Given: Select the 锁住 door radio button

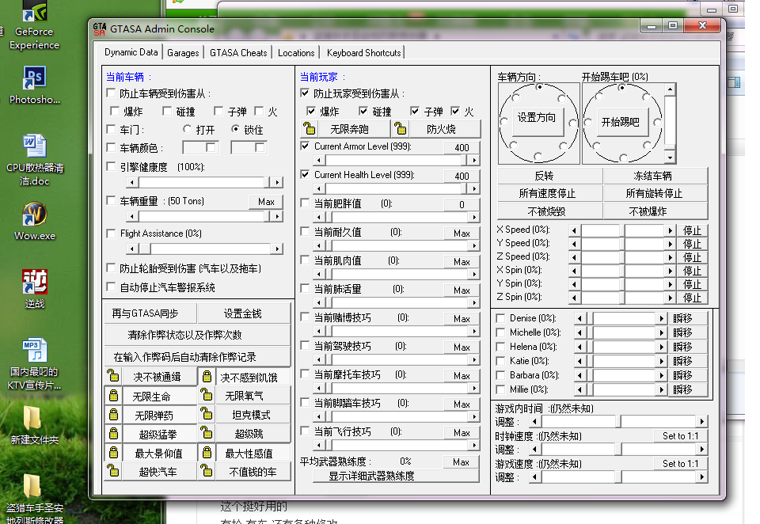Looking at the screenshot, I should click(x=235, y=129).
